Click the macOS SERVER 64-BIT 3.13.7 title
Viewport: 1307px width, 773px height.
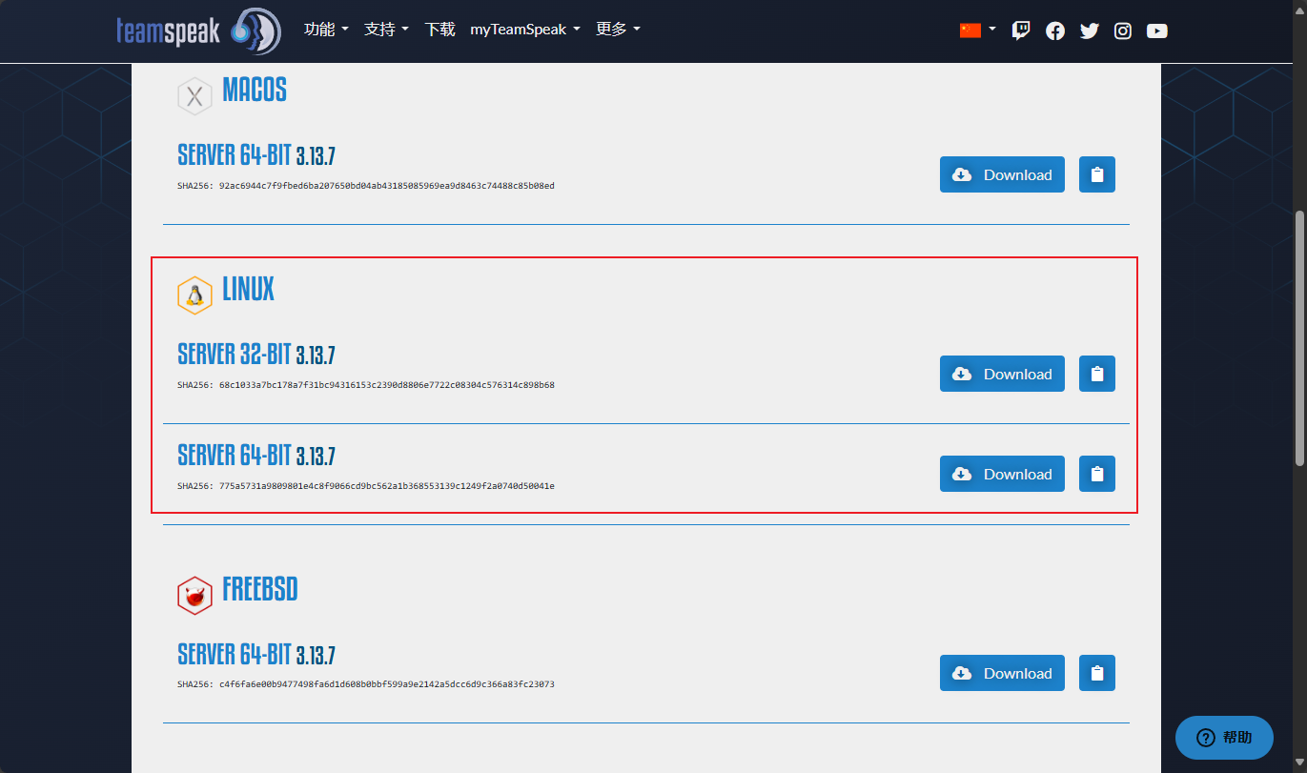[x=256, y=155]
